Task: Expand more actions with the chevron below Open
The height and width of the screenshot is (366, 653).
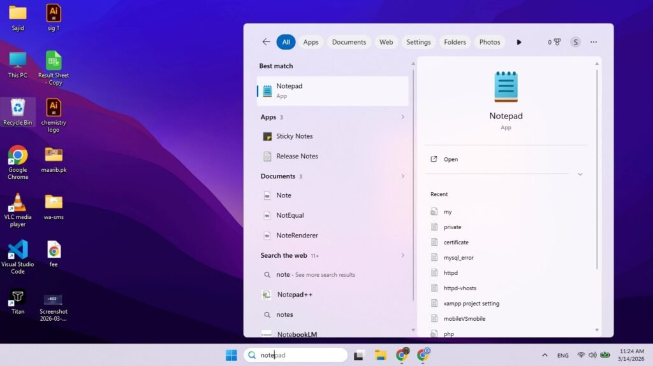Action: (x=580, y=174)
